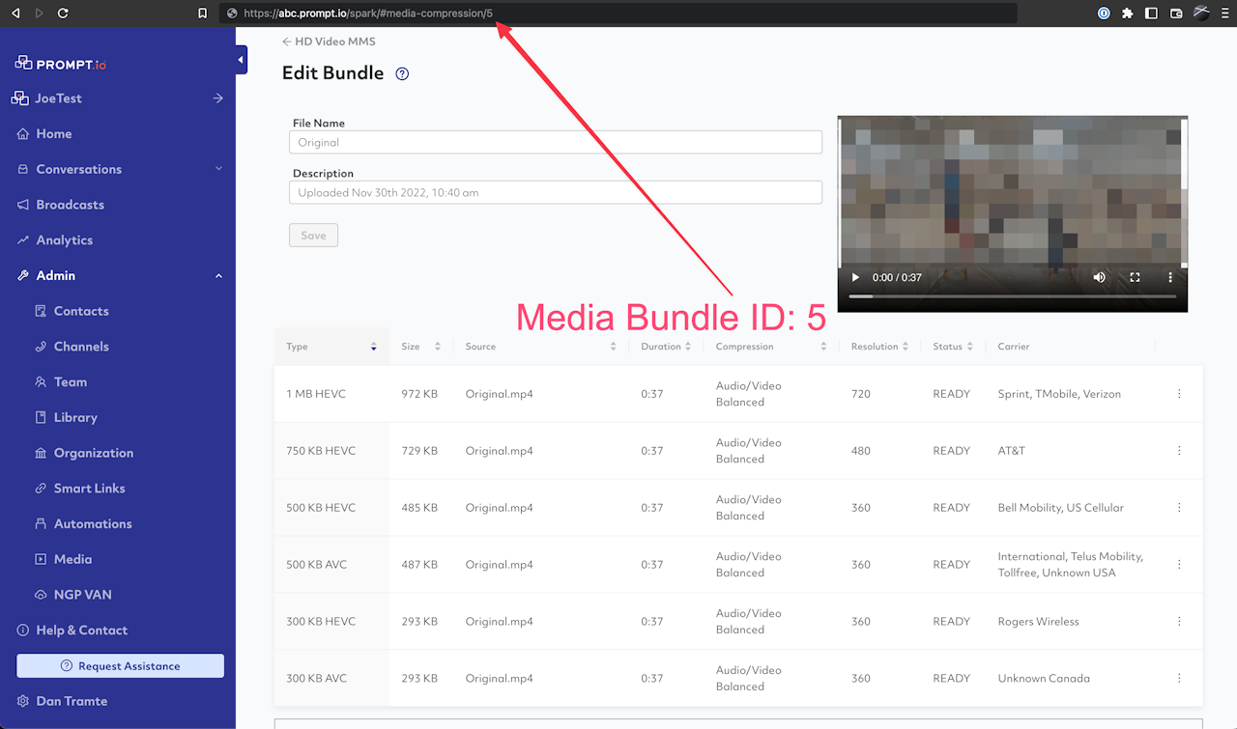The height and width of the screenshot is (729, 1237).
Task: Seek on the video progress bar
Action: click(x=1012, y=296)
